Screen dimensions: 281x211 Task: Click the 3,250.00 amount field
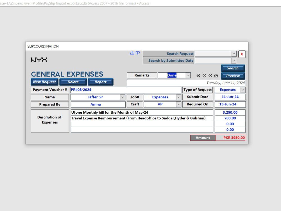pos(230,113)
